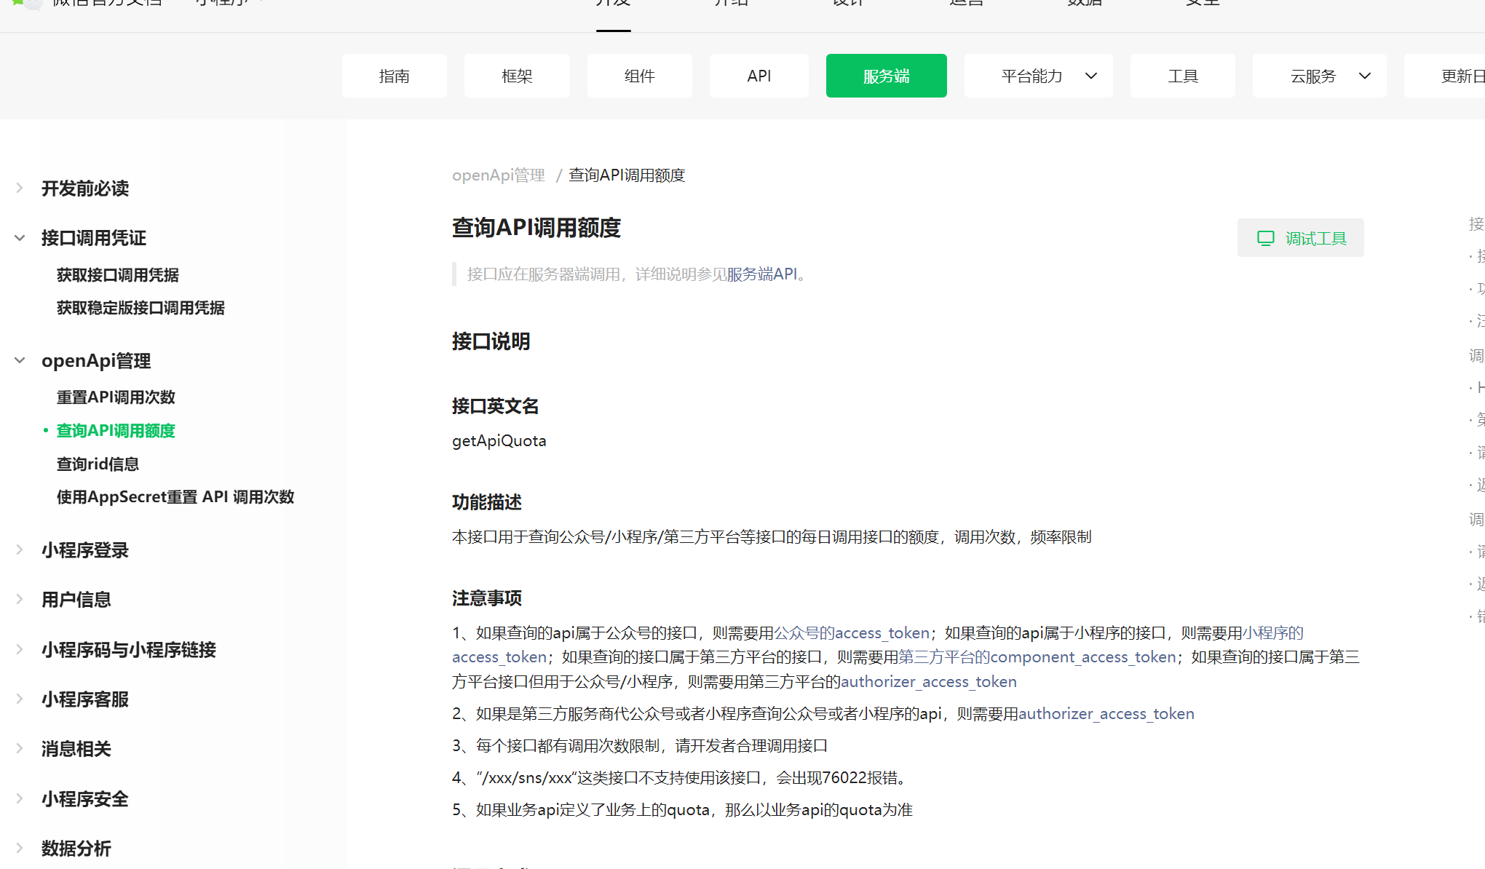Image resolution: width=1485 pixels, height=869 pixels.
Task: Collapse the openApi管理 sidebar section
Action: tap(20, 360)
